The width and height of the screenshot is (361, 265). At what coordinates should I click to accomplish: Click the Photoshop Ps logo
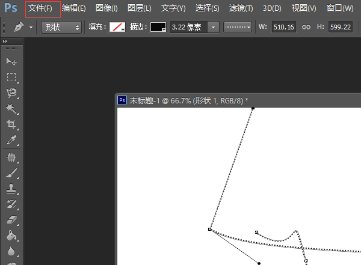tap(11, 8)
